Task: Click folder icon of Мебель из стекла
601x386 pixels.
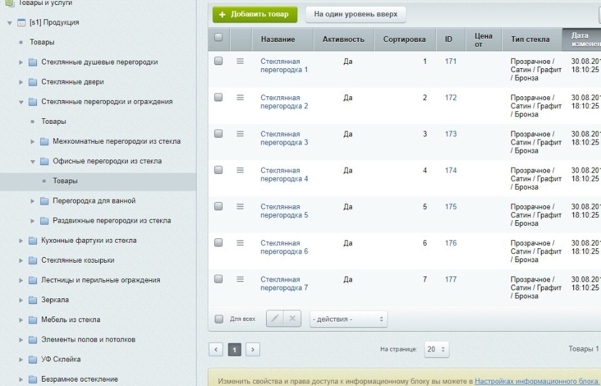Action: coord(33,320)
